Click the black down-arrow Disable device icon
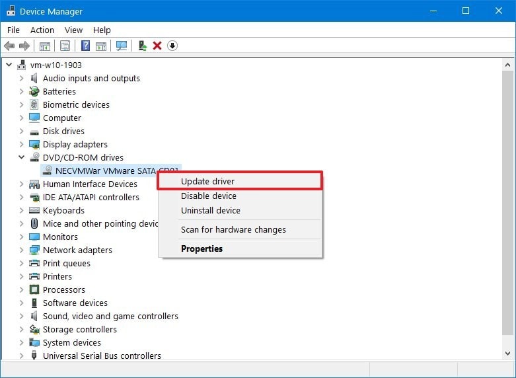Image resolution: width=516 pixels, height=378 pixels. (x=172, y=46)
